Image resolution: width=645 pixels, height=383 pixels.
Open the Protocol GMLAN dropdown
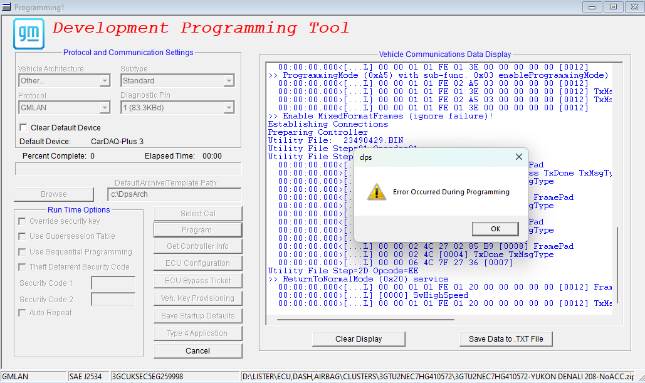105,108
